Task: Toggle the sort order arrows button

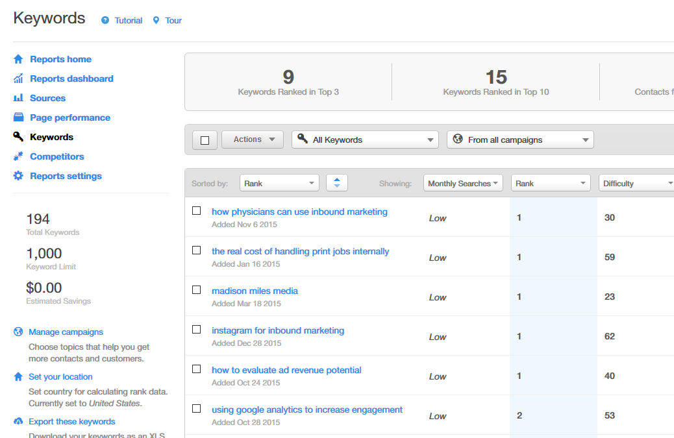Action: tap(337, 183)
